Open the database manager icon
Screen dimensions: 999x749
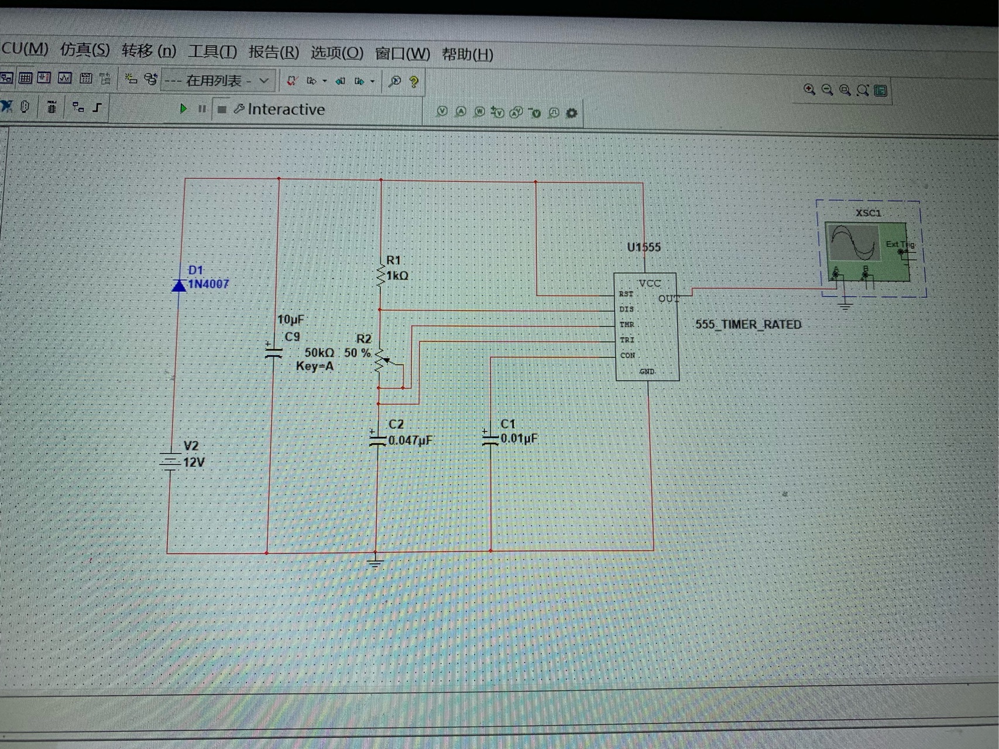(x=150, y=79)
